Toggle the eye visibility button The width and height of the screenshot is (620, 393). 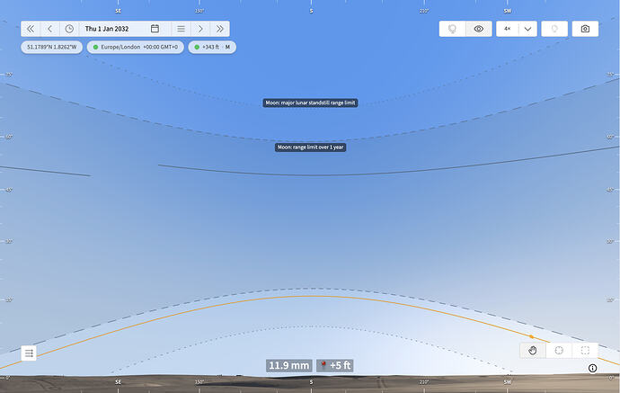point(479,29)
